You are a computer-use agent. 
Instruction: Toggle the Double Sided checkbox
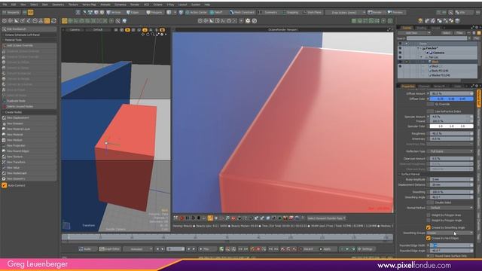[x=430, y=202]
